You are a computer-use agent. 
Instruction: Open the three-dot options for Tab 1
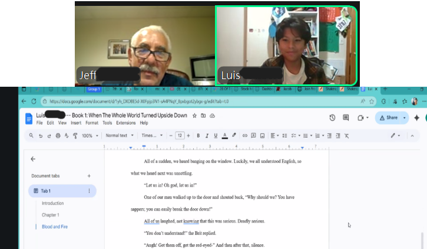pos(89,191)
